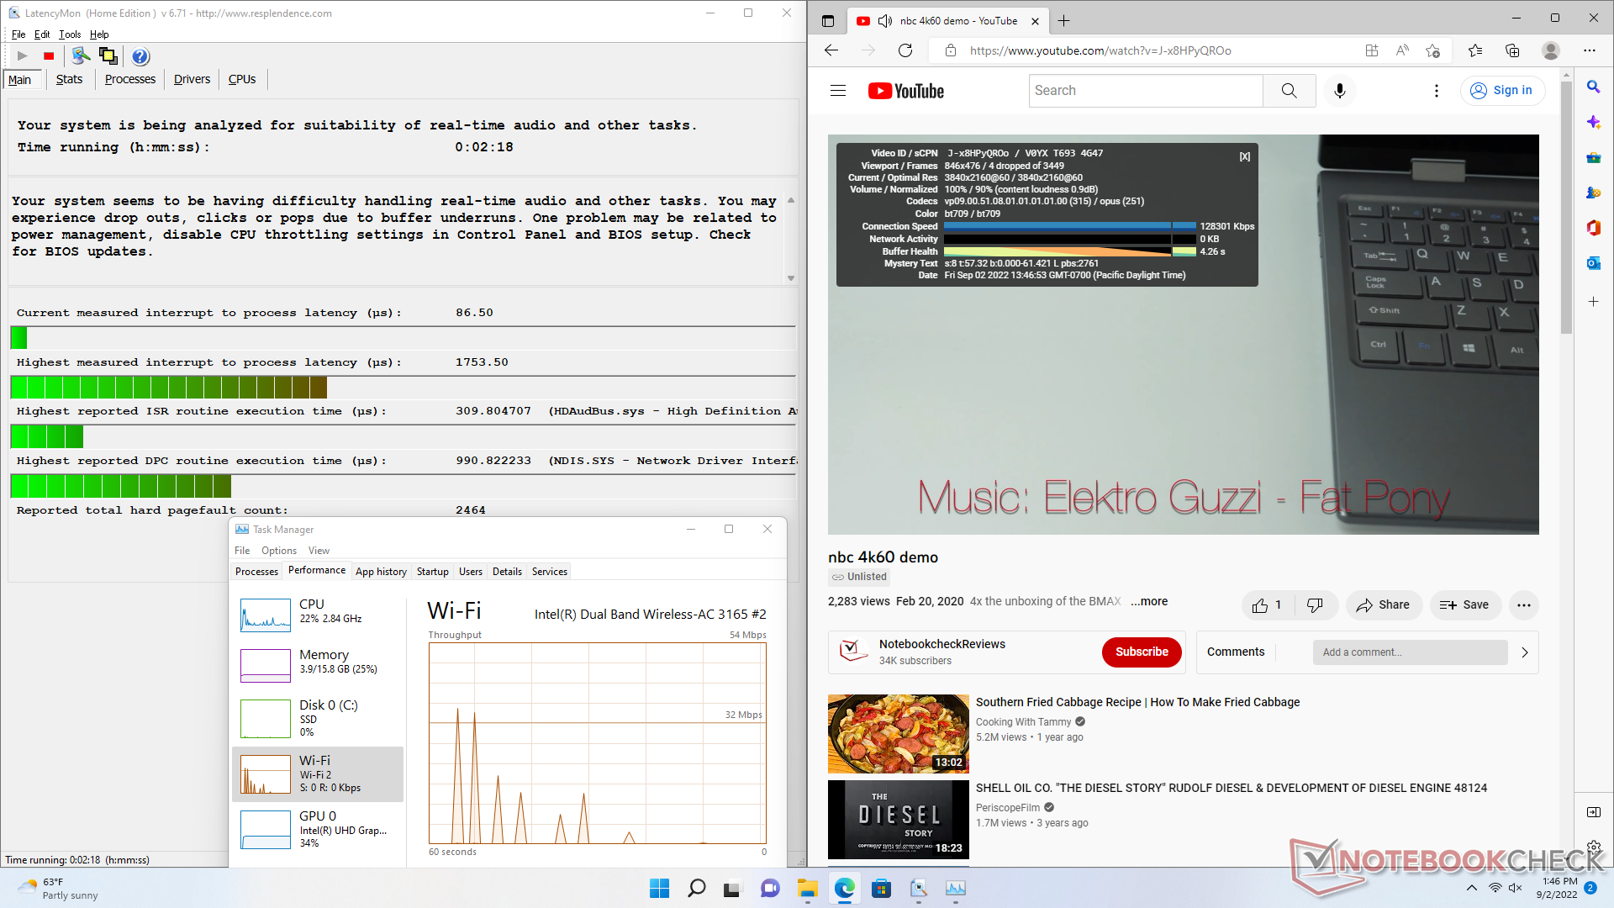Screen dimensions: 1614x908
Task: Click the dislike thumbs-down button
Action: pos(1315,604)
